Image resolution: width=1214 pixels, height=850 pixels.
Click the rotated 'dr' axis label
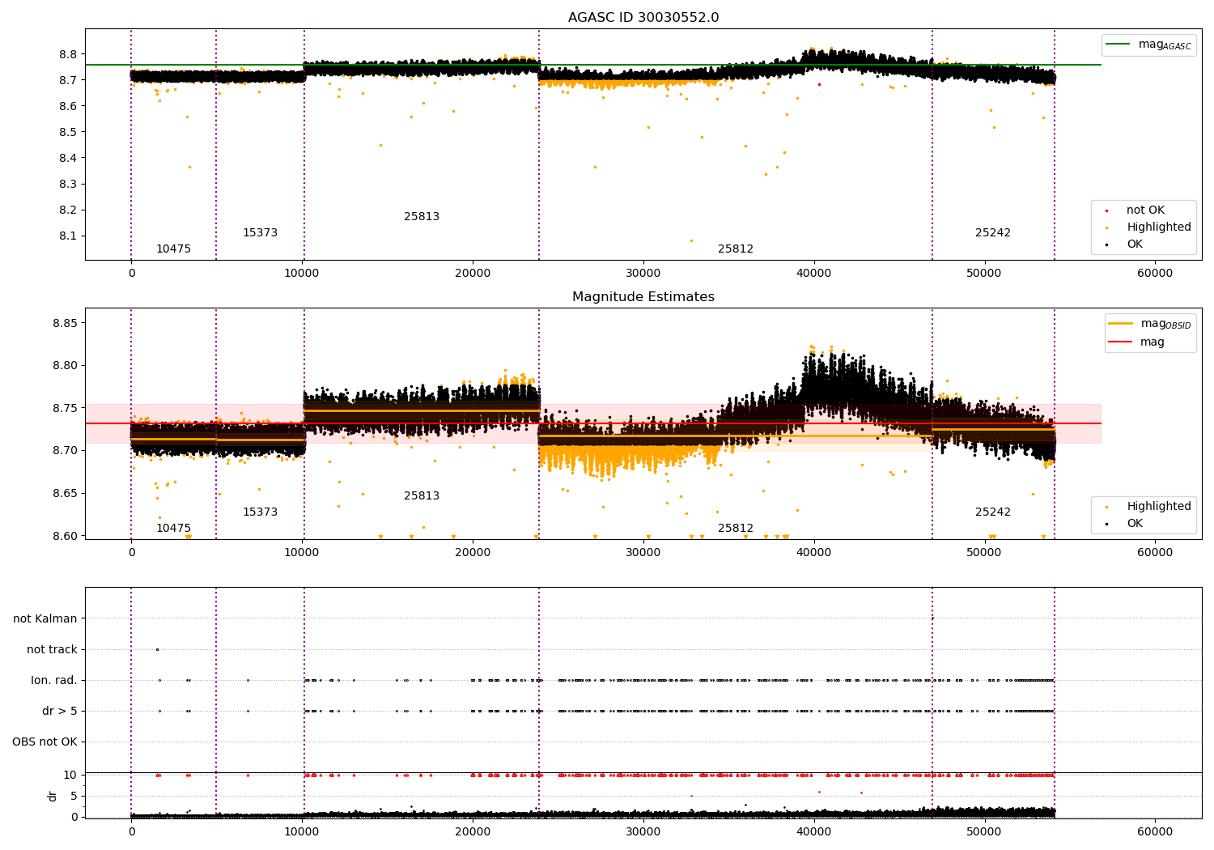53,796
